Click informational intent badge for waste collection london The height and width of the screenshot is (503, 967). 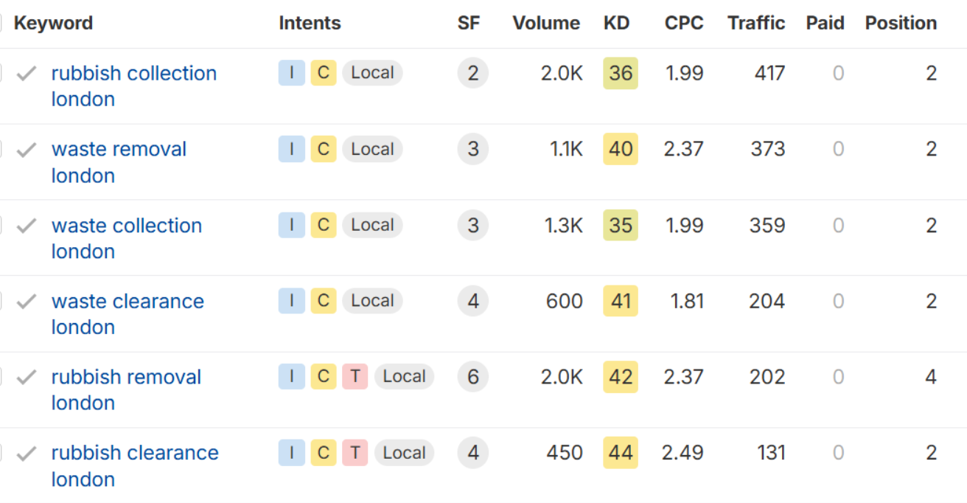click(x=292, y=225)
